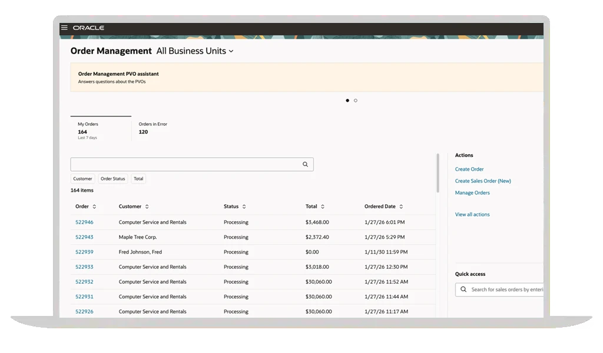Sort by Ordered Date column arrows
This screenshot has height=353, width=603.
(401, 207)
